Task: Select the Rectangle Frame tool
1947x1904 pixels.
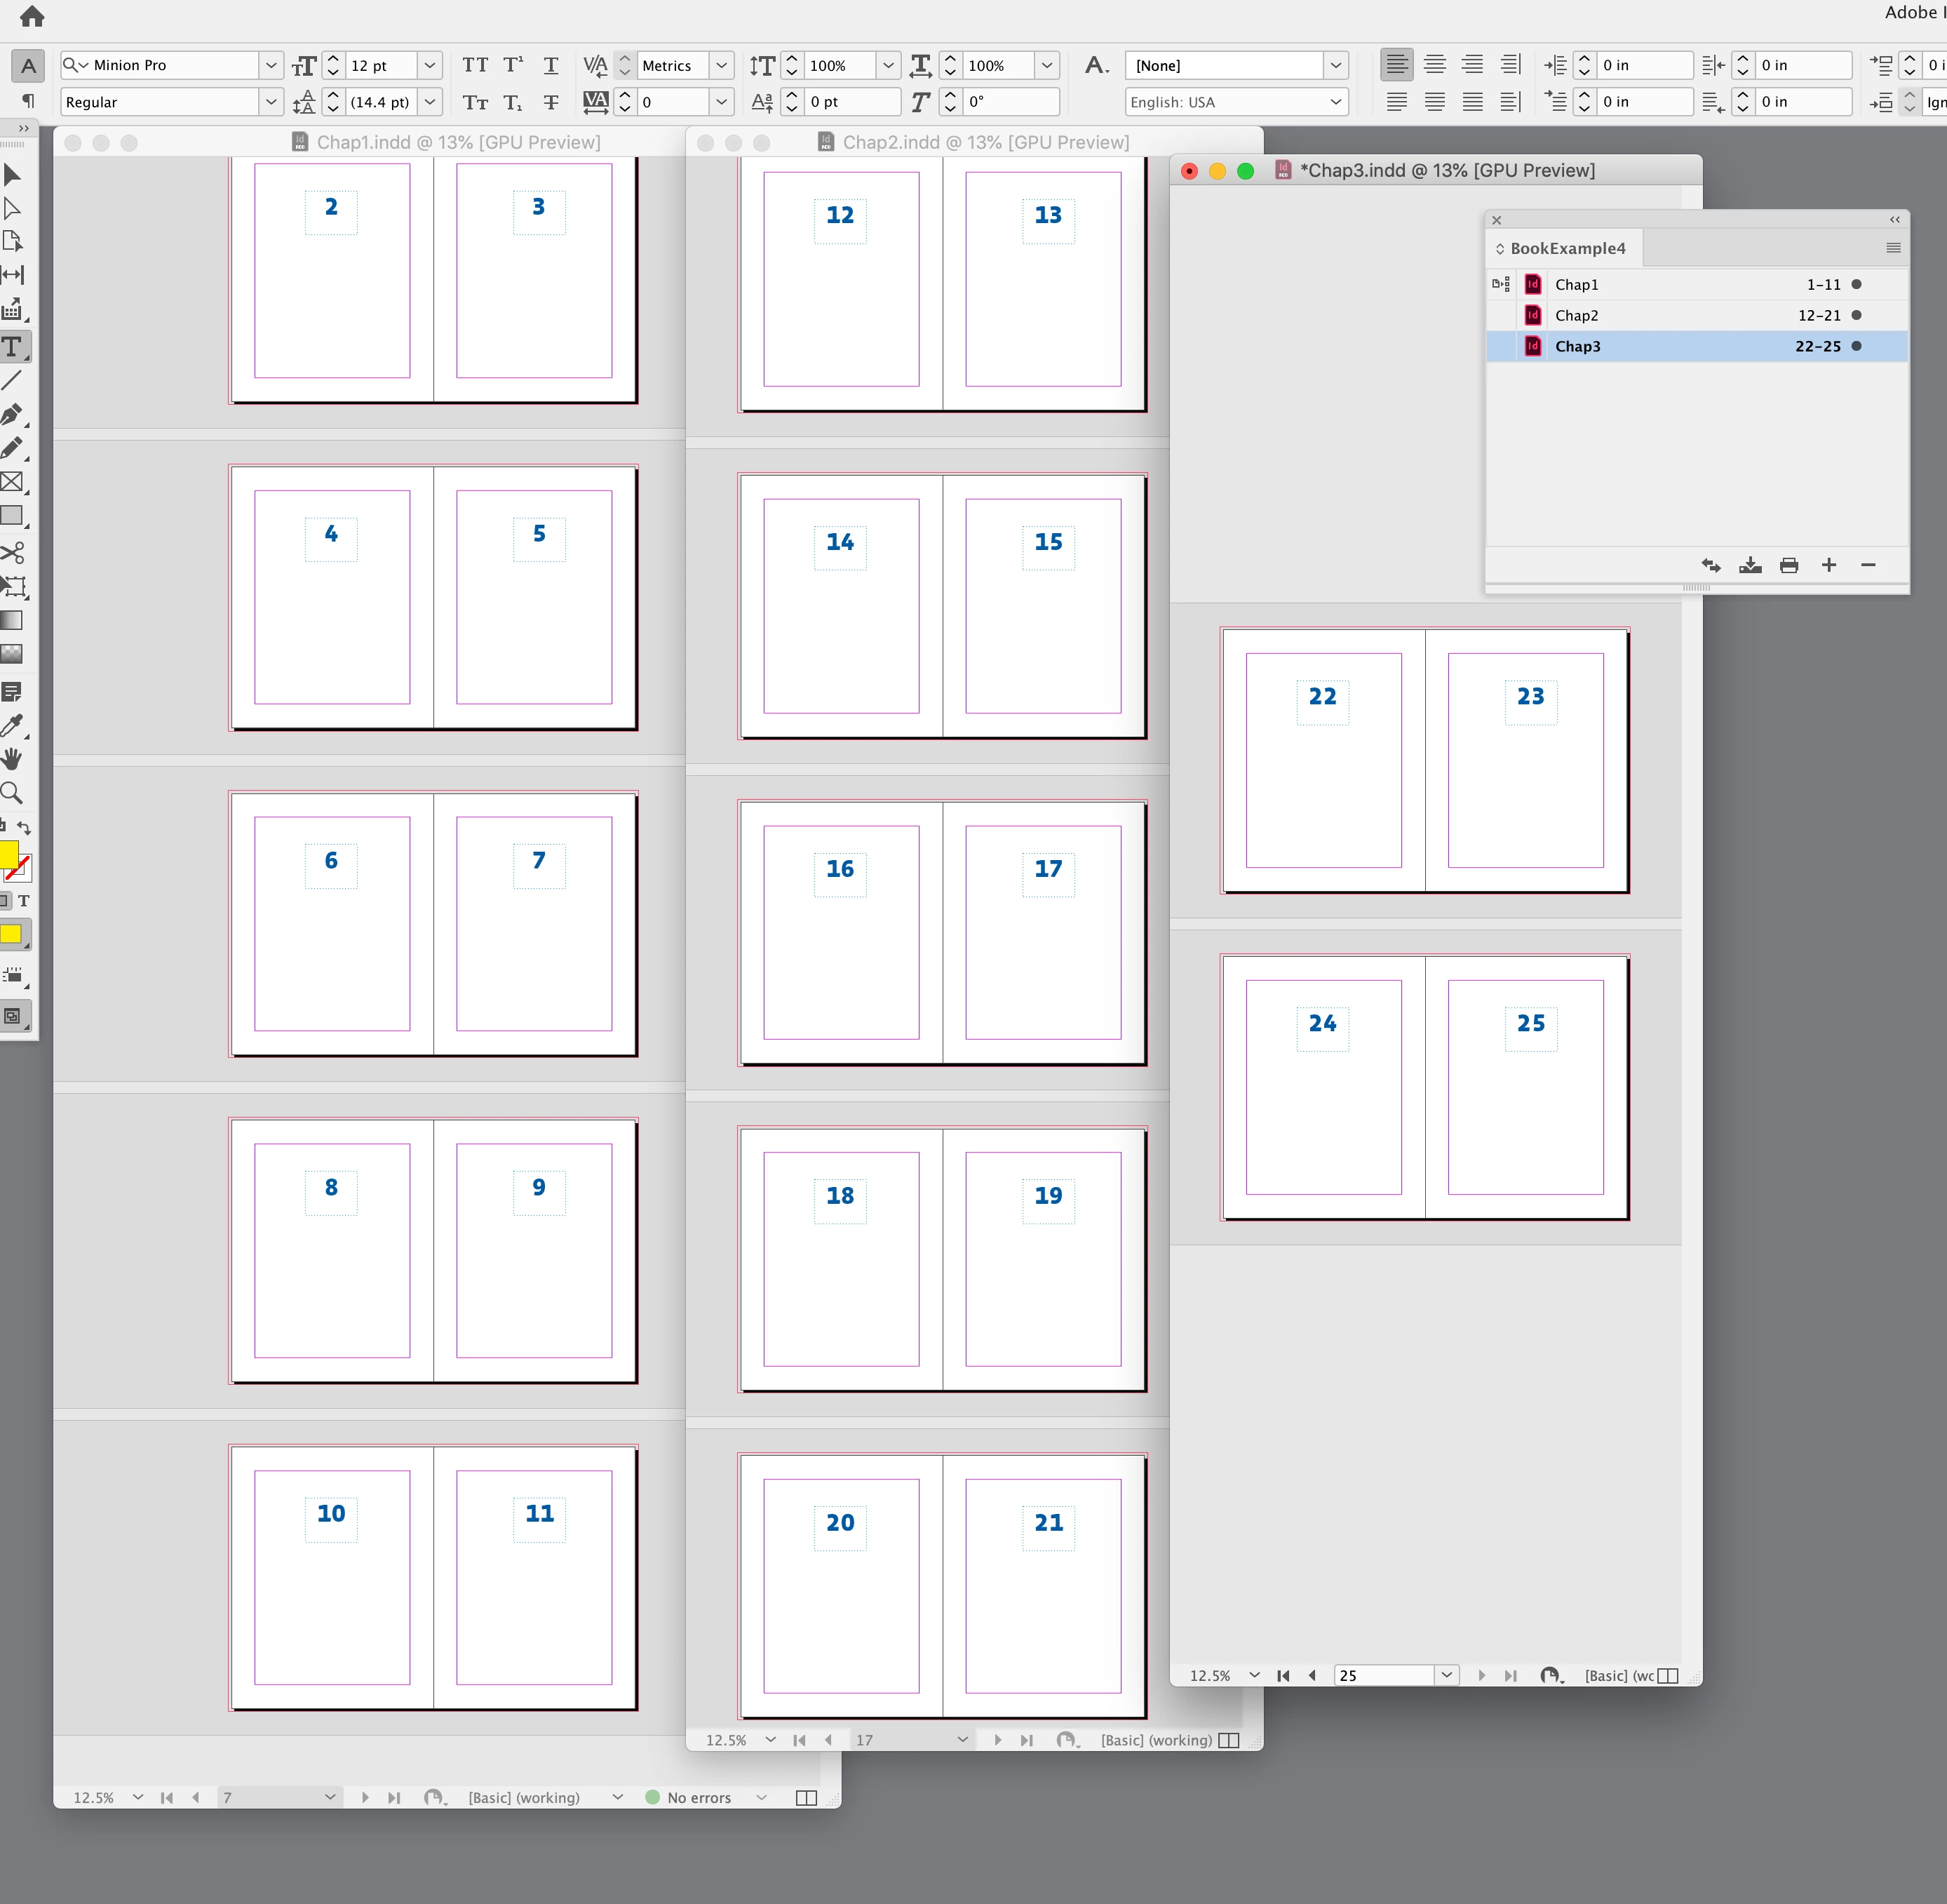Action: 12,482
